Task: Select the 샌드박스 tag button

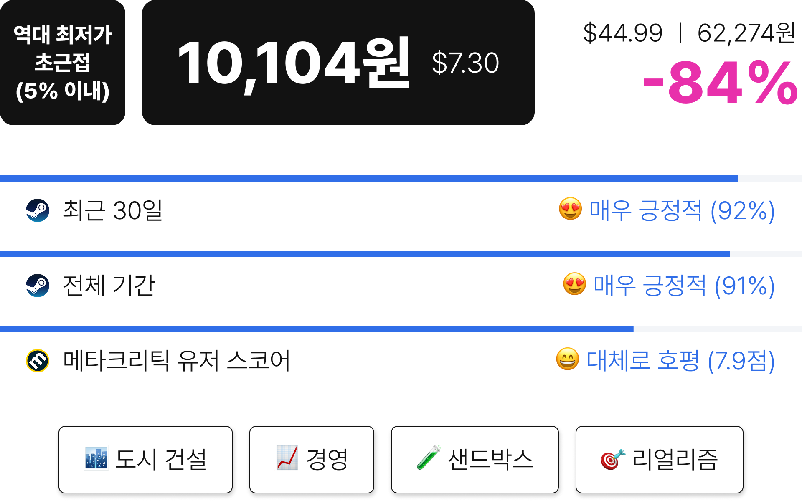Action: coord(475,460)
